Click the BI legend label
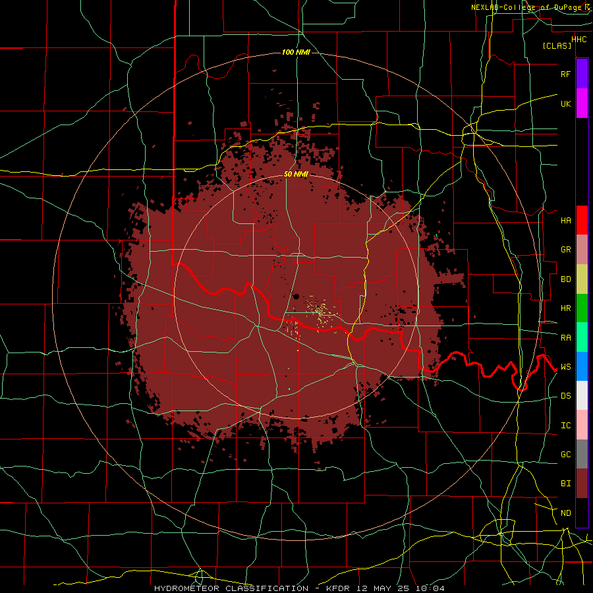This screenshot has height=593, width=593. tap(565, 484)
